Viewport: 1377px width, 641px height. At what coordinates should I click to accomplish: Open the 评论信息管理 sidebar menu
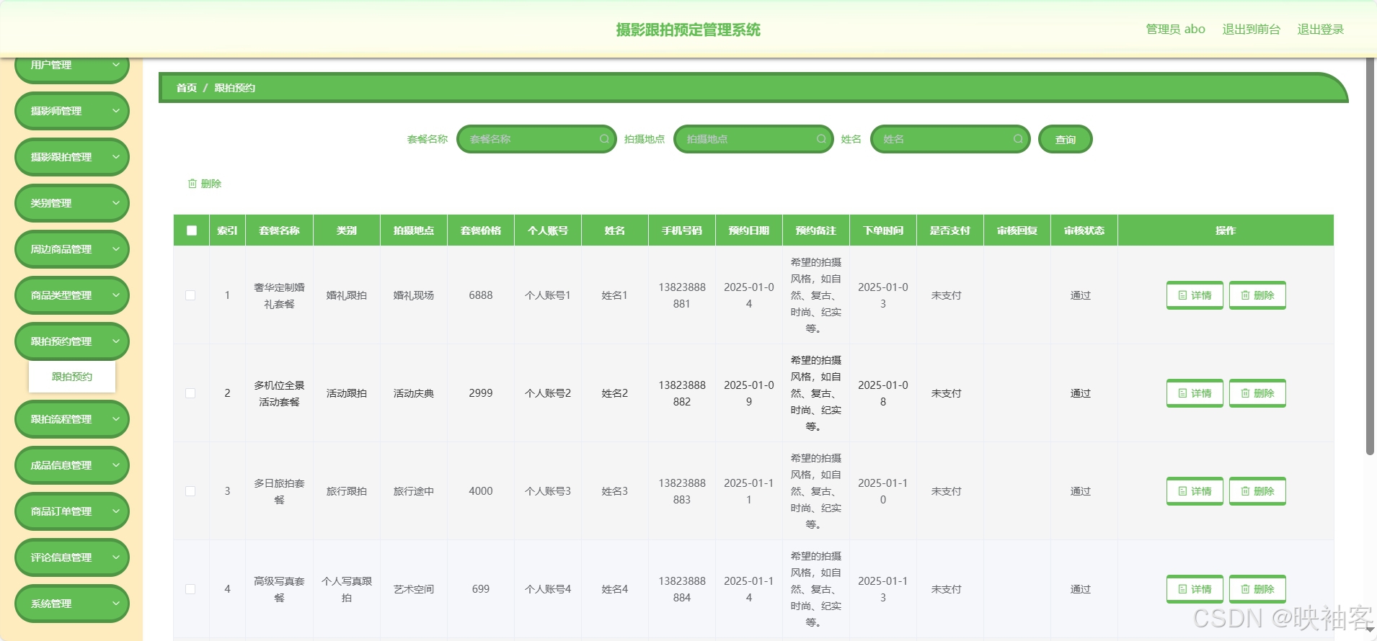tap(72, 557)
